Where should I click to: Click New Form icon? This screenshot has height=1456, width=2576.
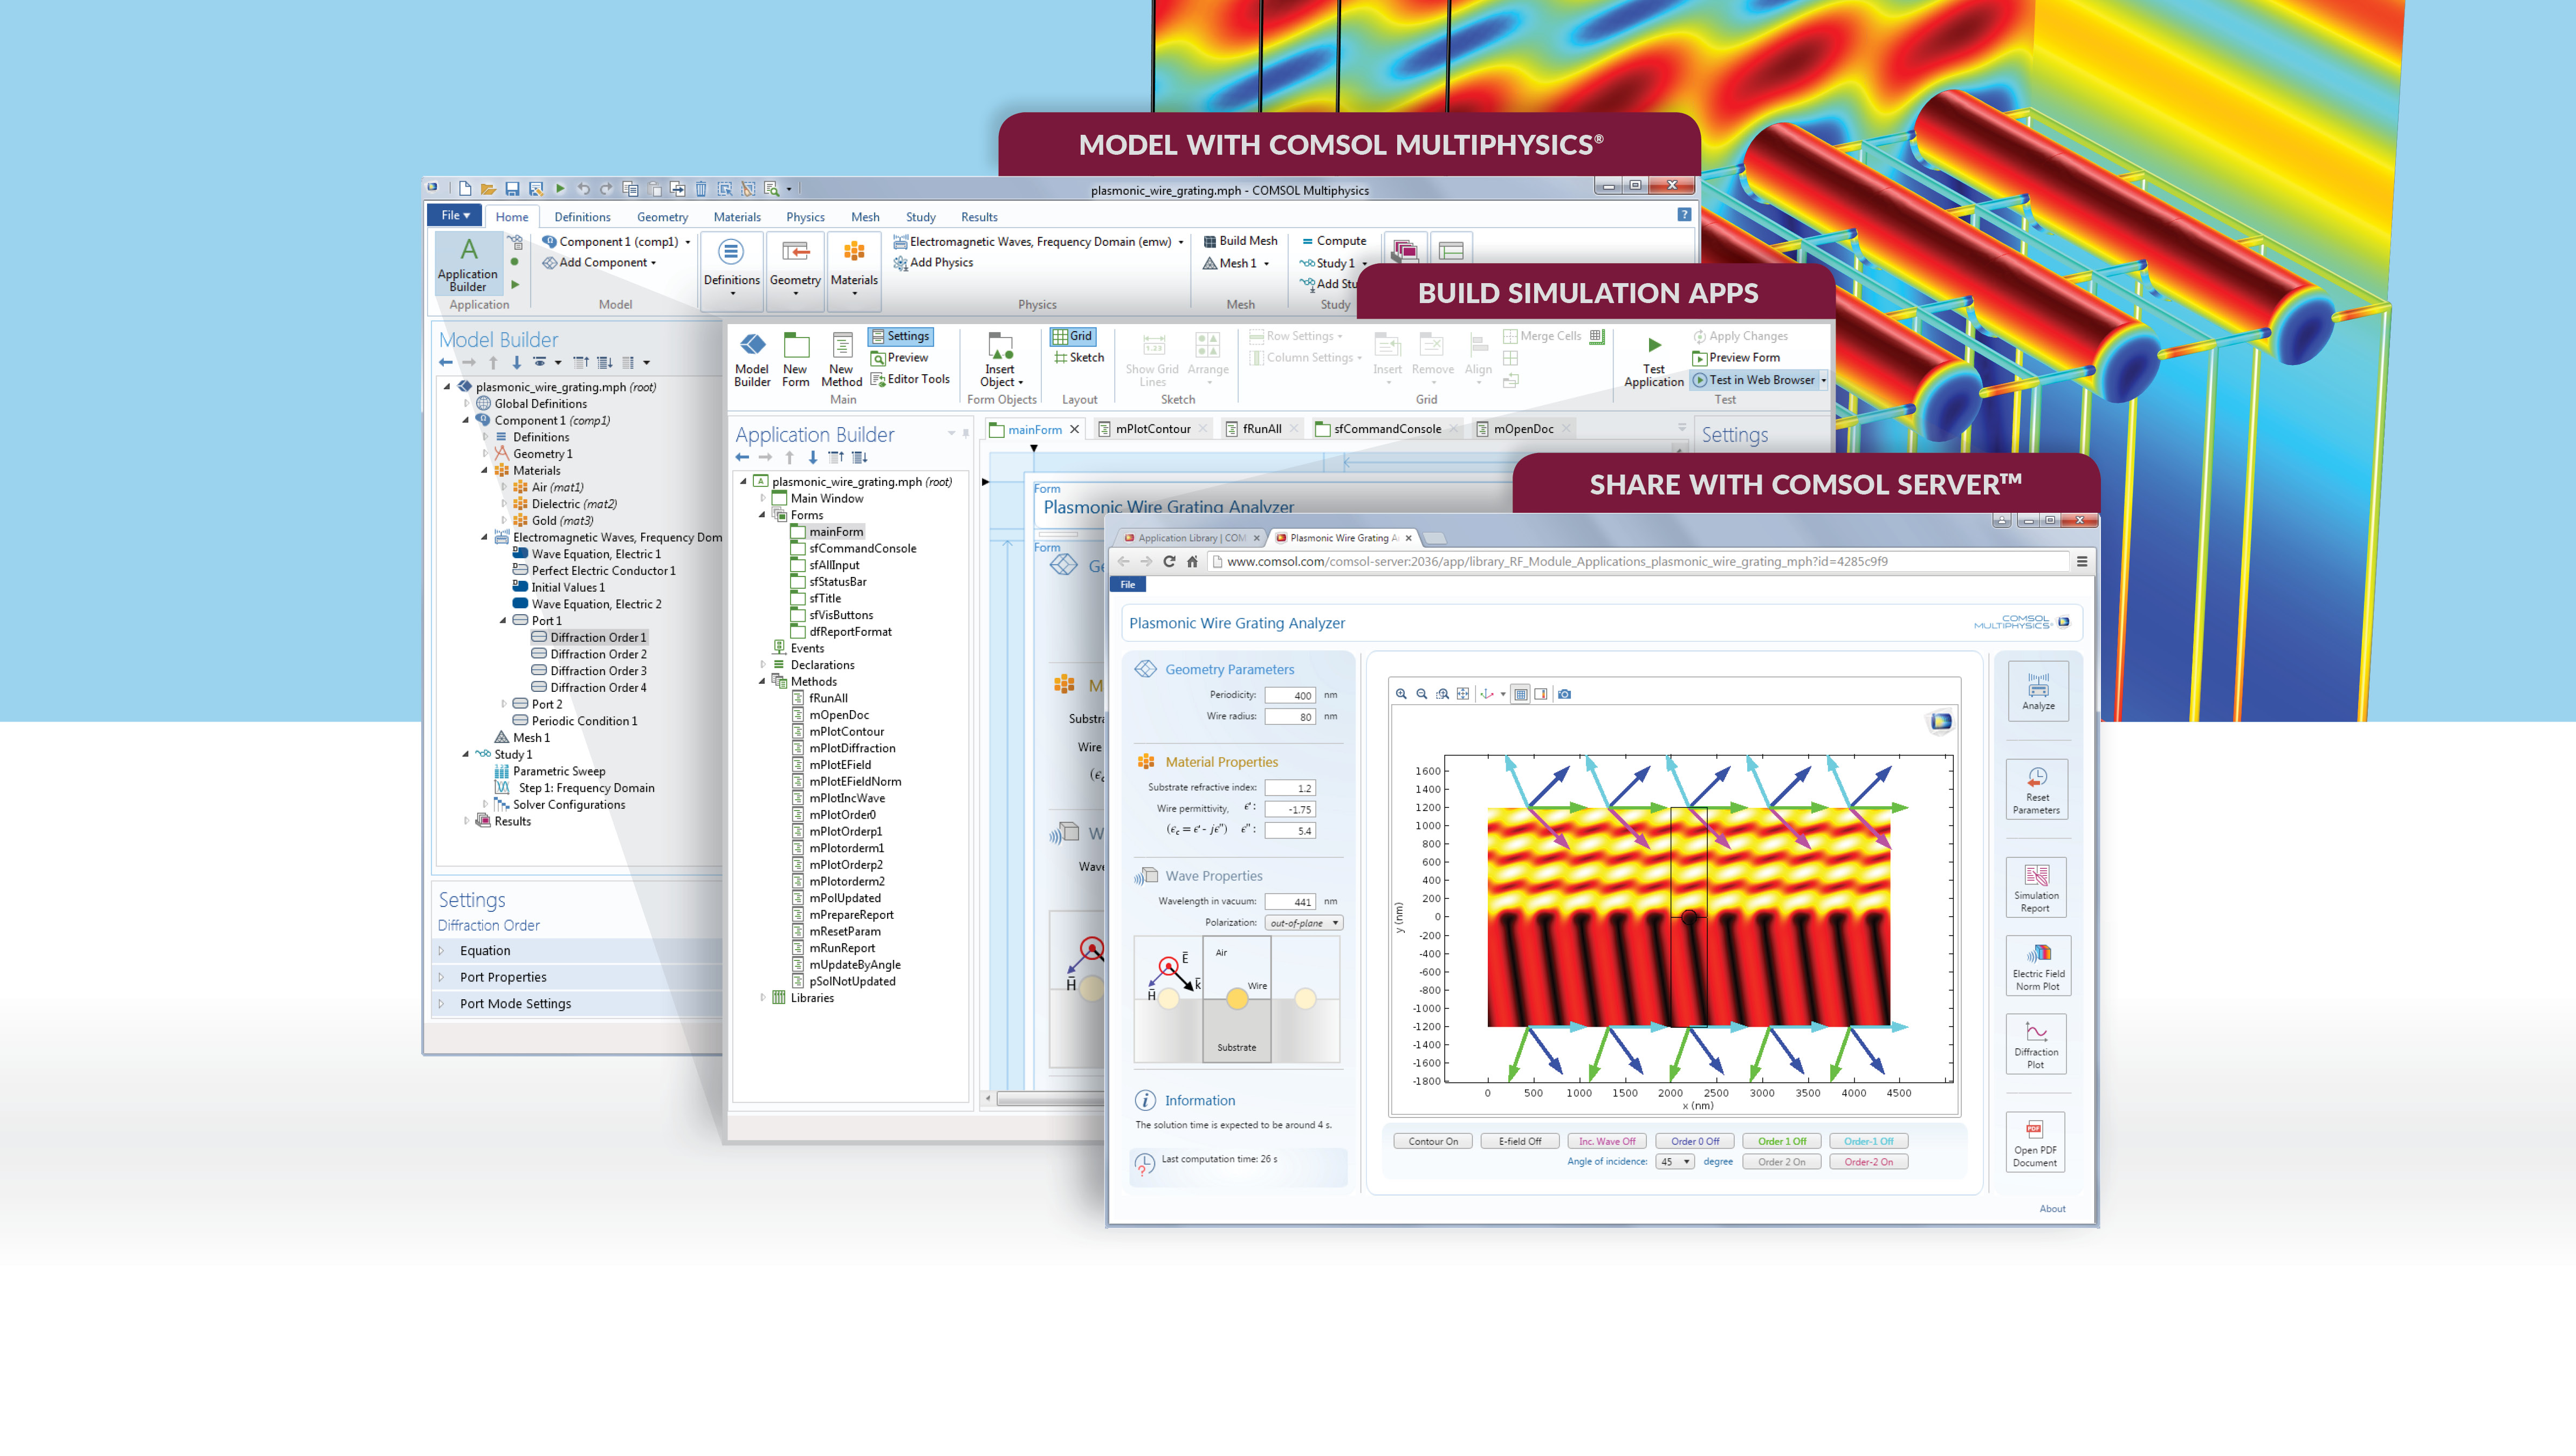pos(796,359)
